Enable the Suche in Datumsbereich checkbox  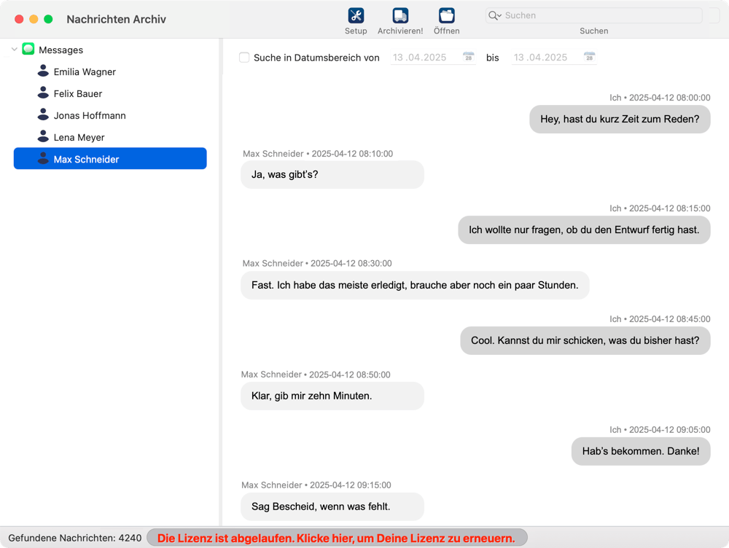[x=245, y=58]
